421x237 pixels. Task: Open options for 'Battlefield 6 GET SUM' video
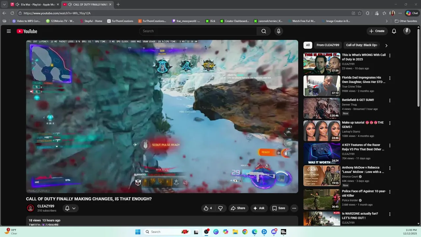[x=390, y=100]
